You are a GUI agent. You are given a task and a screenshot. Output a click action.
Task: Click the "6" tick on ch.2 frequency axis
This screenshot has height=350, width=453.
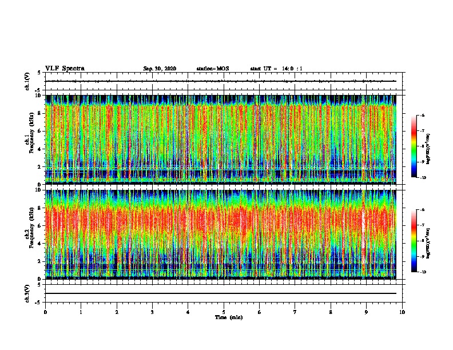[39, 226]
